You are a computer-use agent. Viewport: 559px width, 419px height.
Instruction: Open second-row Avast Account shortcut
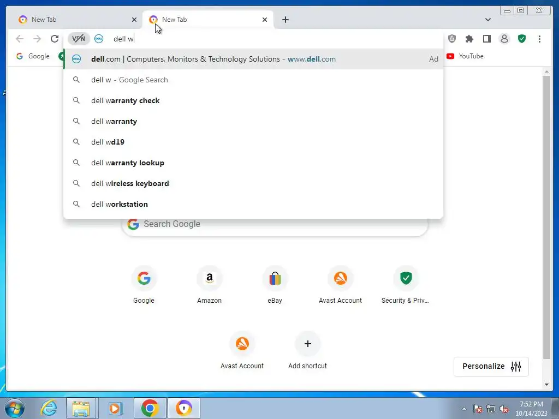tap(242, 351)
